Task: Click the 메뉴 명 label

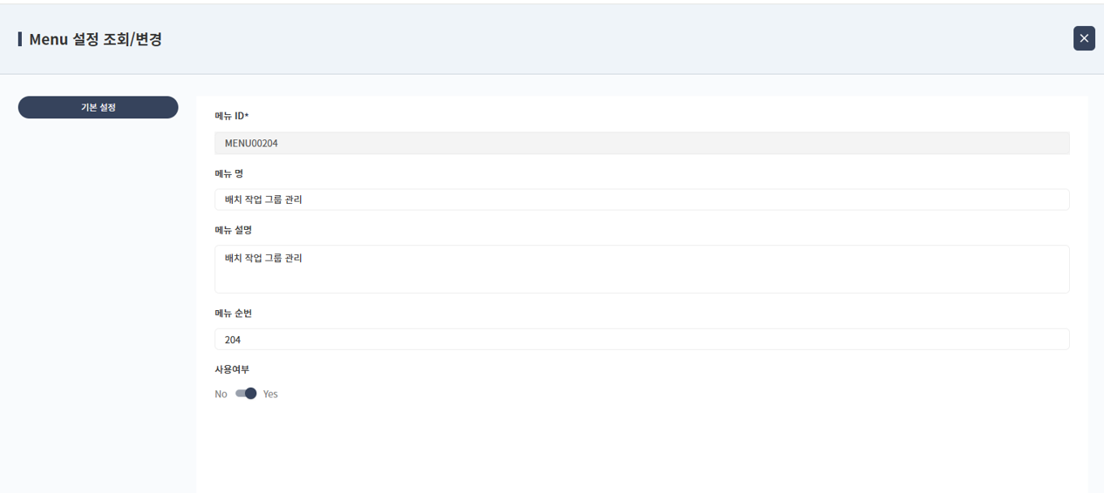Action: pos(229,173)
